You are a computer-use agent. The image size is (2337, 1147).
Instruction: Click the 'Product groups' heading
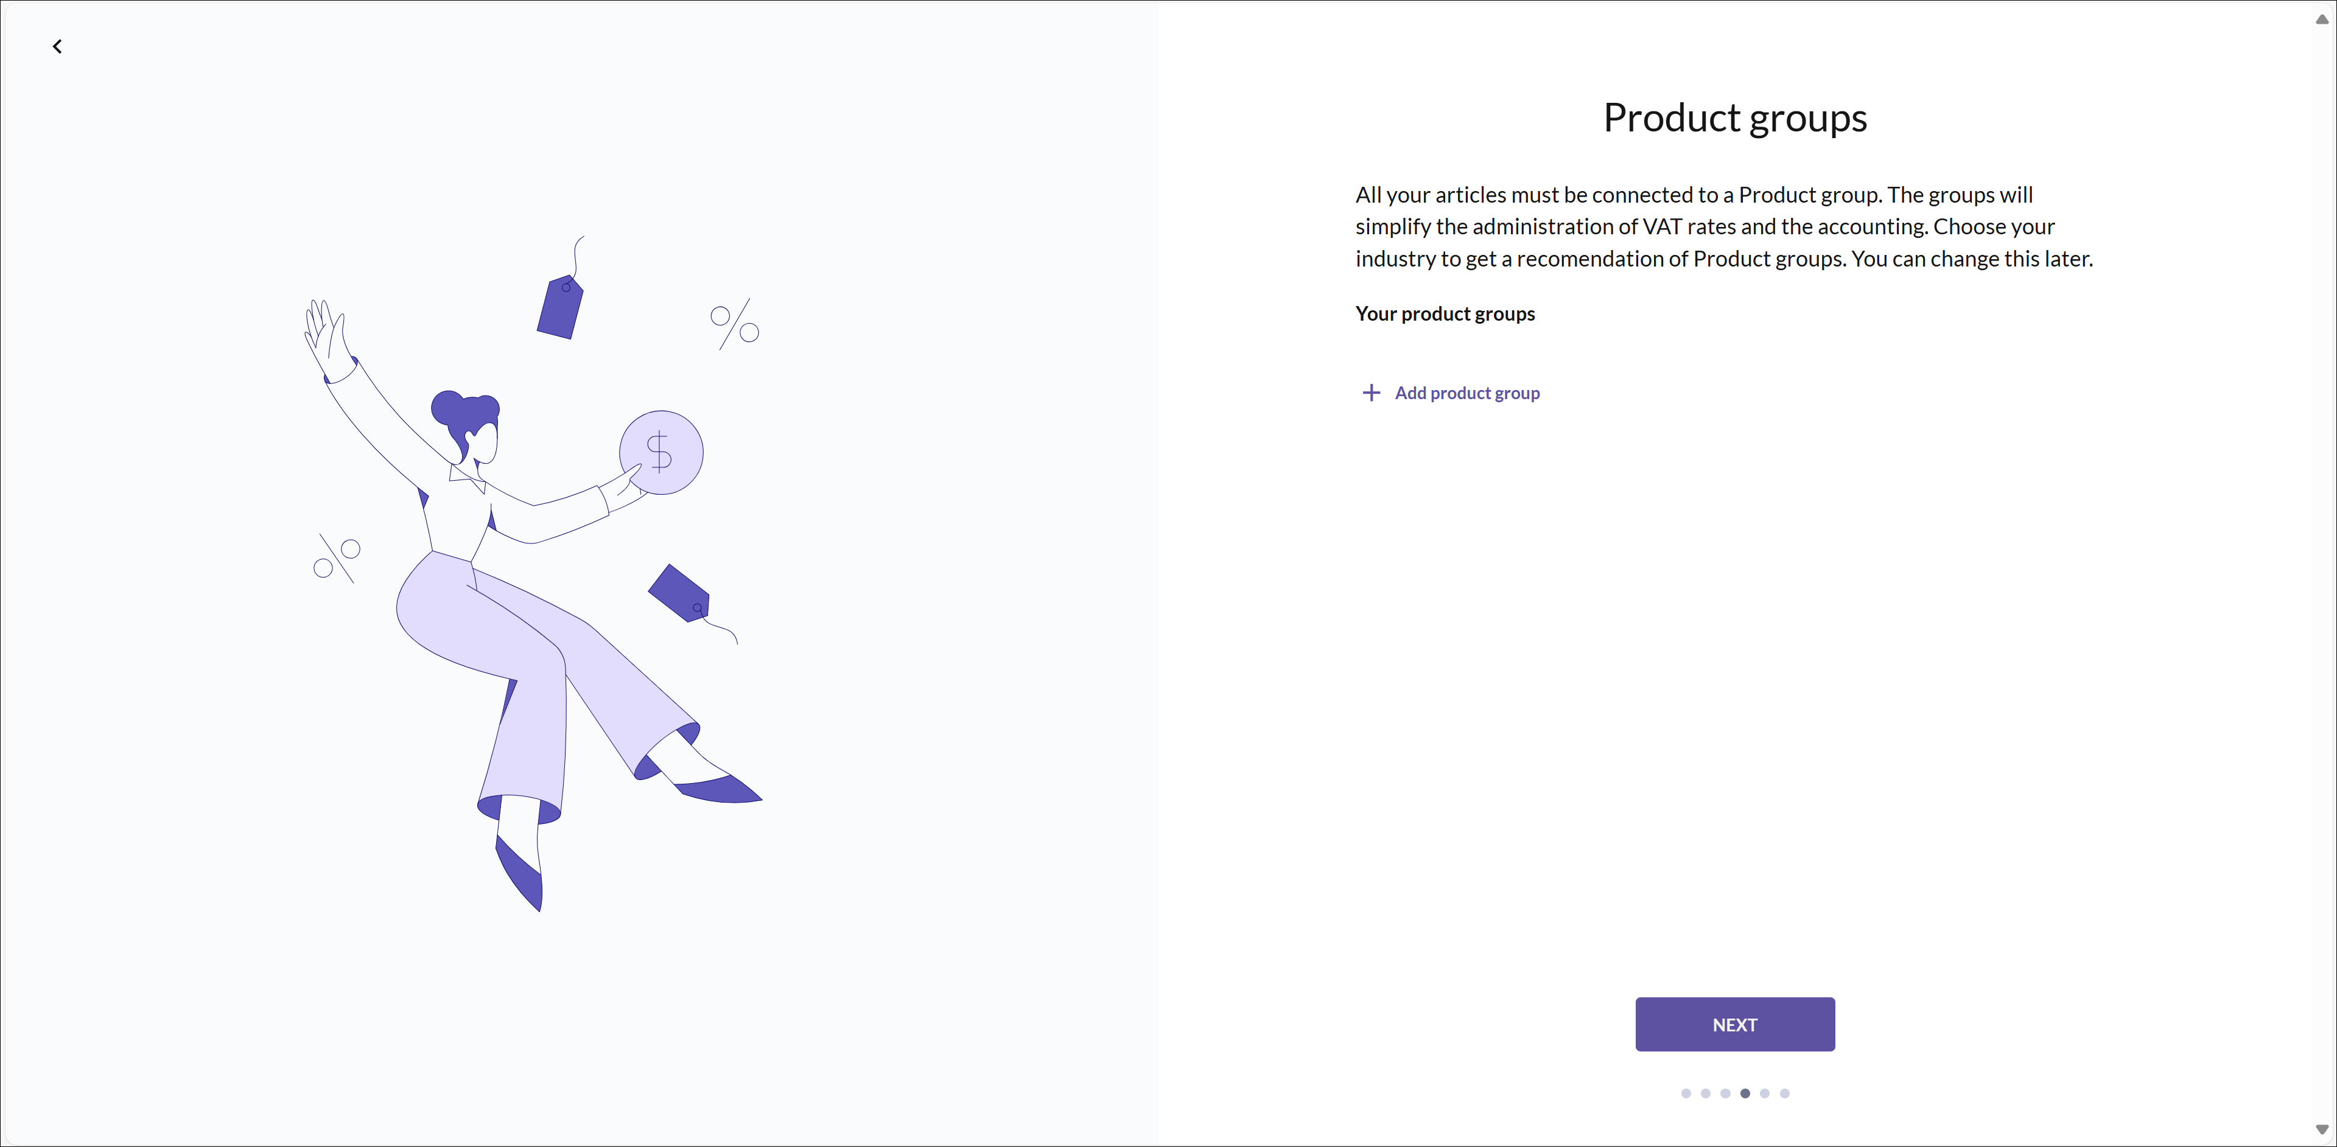[x=1734, y=118]
